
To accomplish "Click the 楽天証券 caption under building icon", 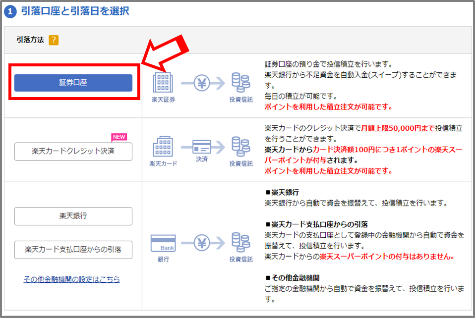I will pos(163,100).
